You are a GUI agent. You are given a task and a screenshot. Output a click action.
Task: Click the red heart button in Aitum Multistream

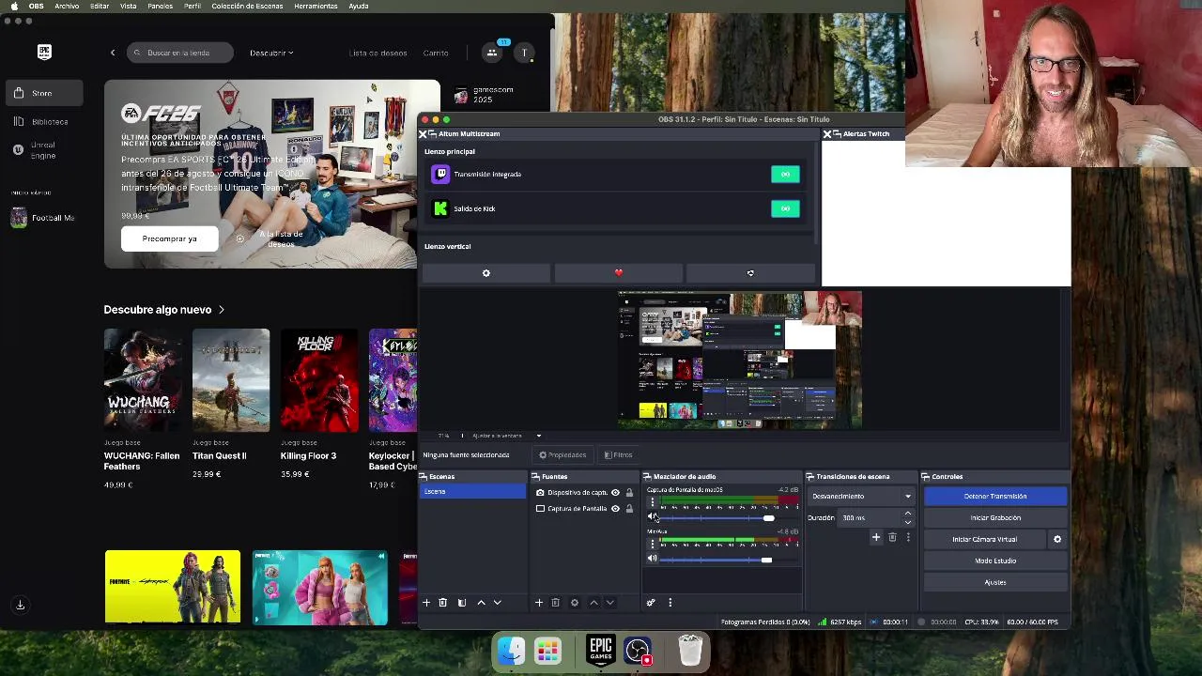pyautogui.click(x=618, y=273)
